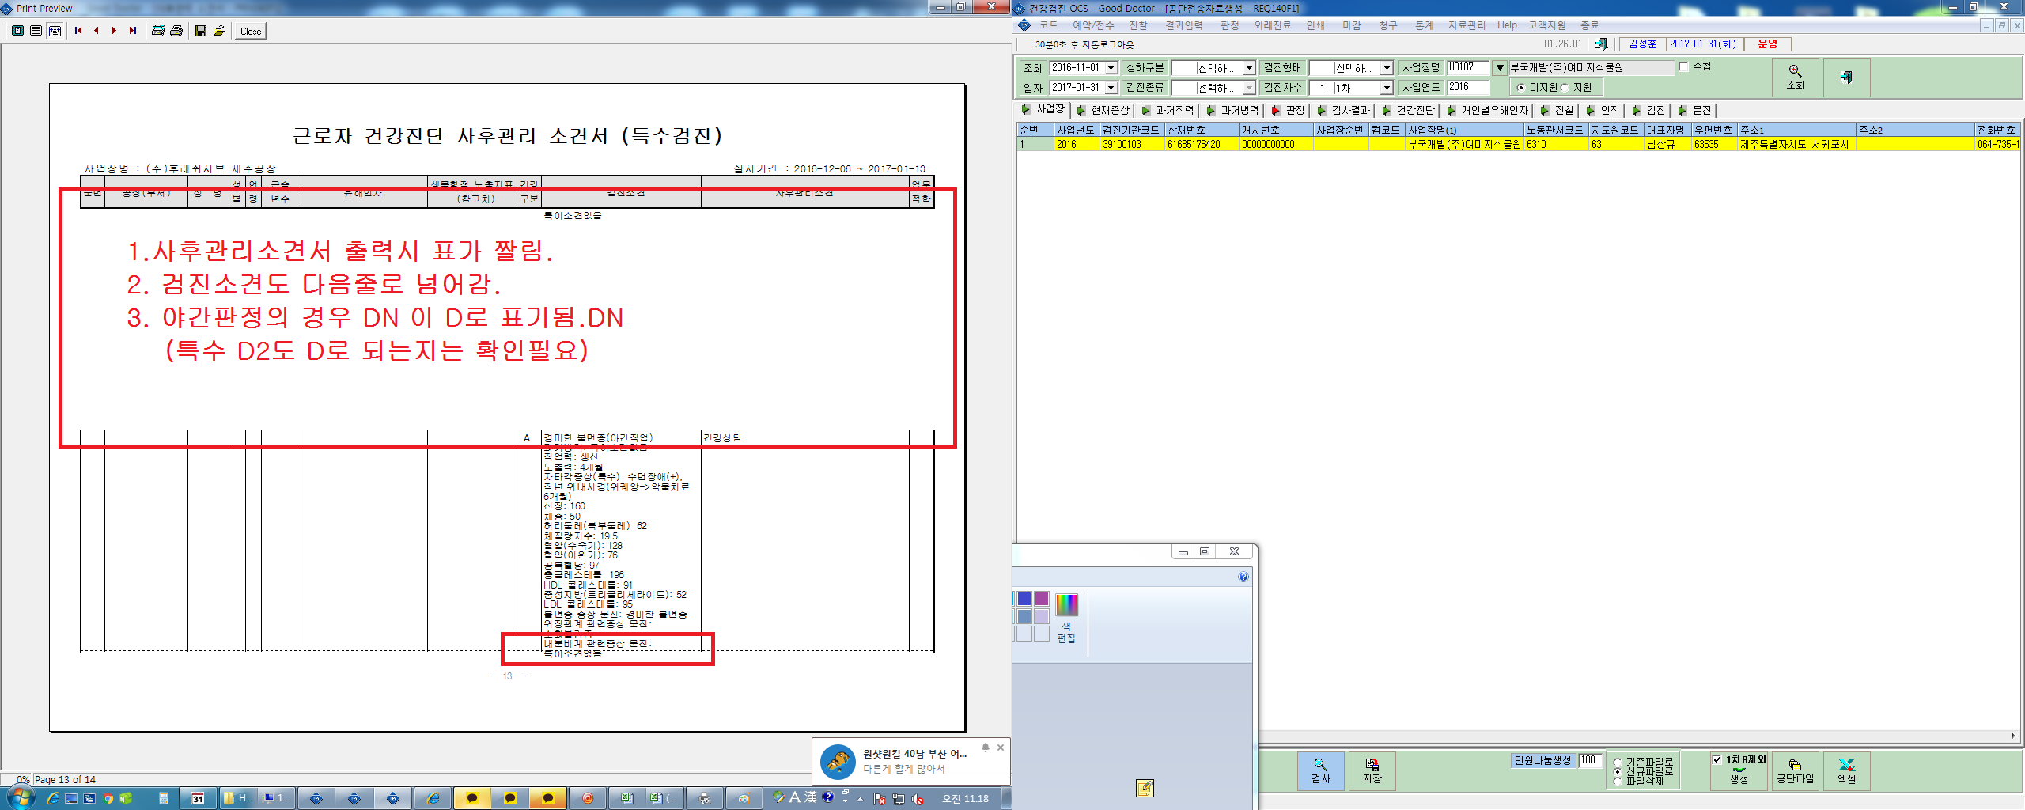Click the print icon in preview toolbar
Screen dimensions: 2025x810
[x=176, y=31]
